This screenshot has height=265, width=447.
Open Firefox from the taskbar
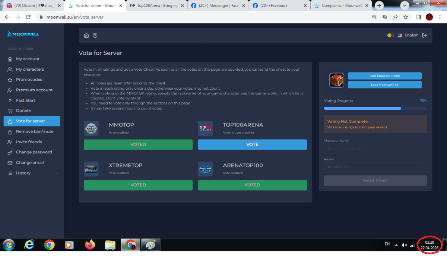click(x=90, y=245)
